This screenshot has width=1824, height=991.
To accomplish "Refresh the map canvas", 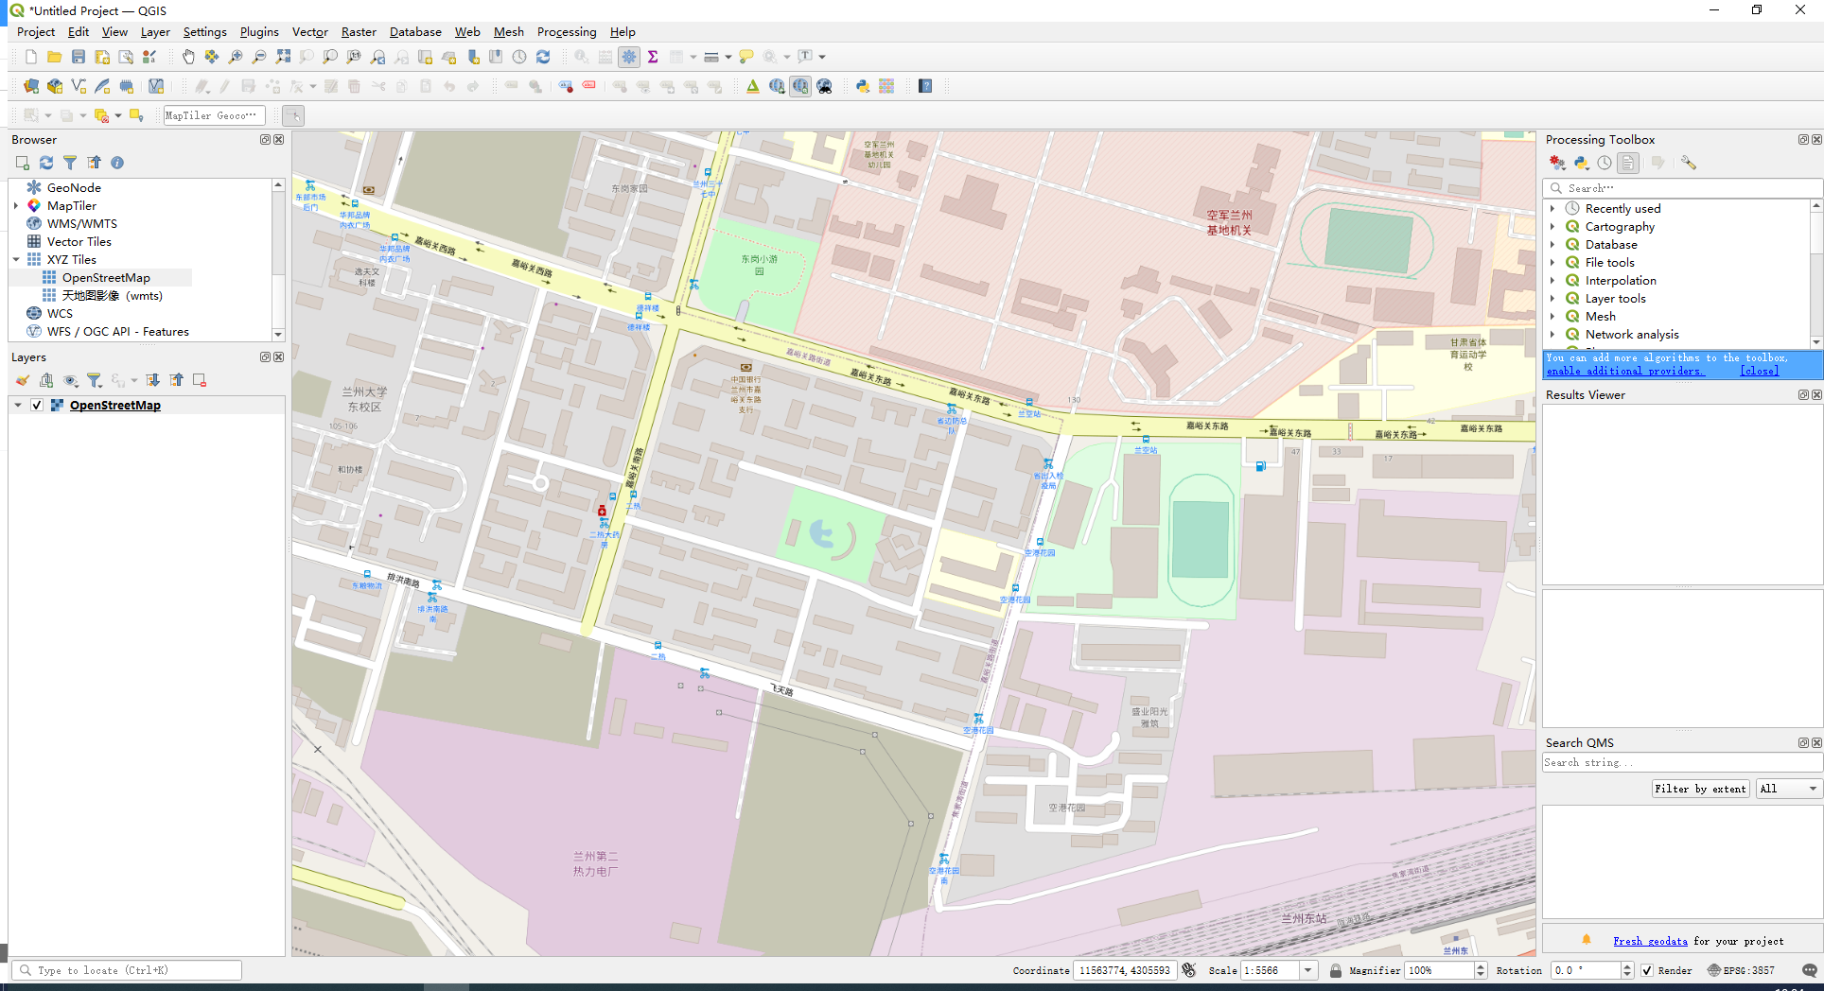I will point(542,57).
